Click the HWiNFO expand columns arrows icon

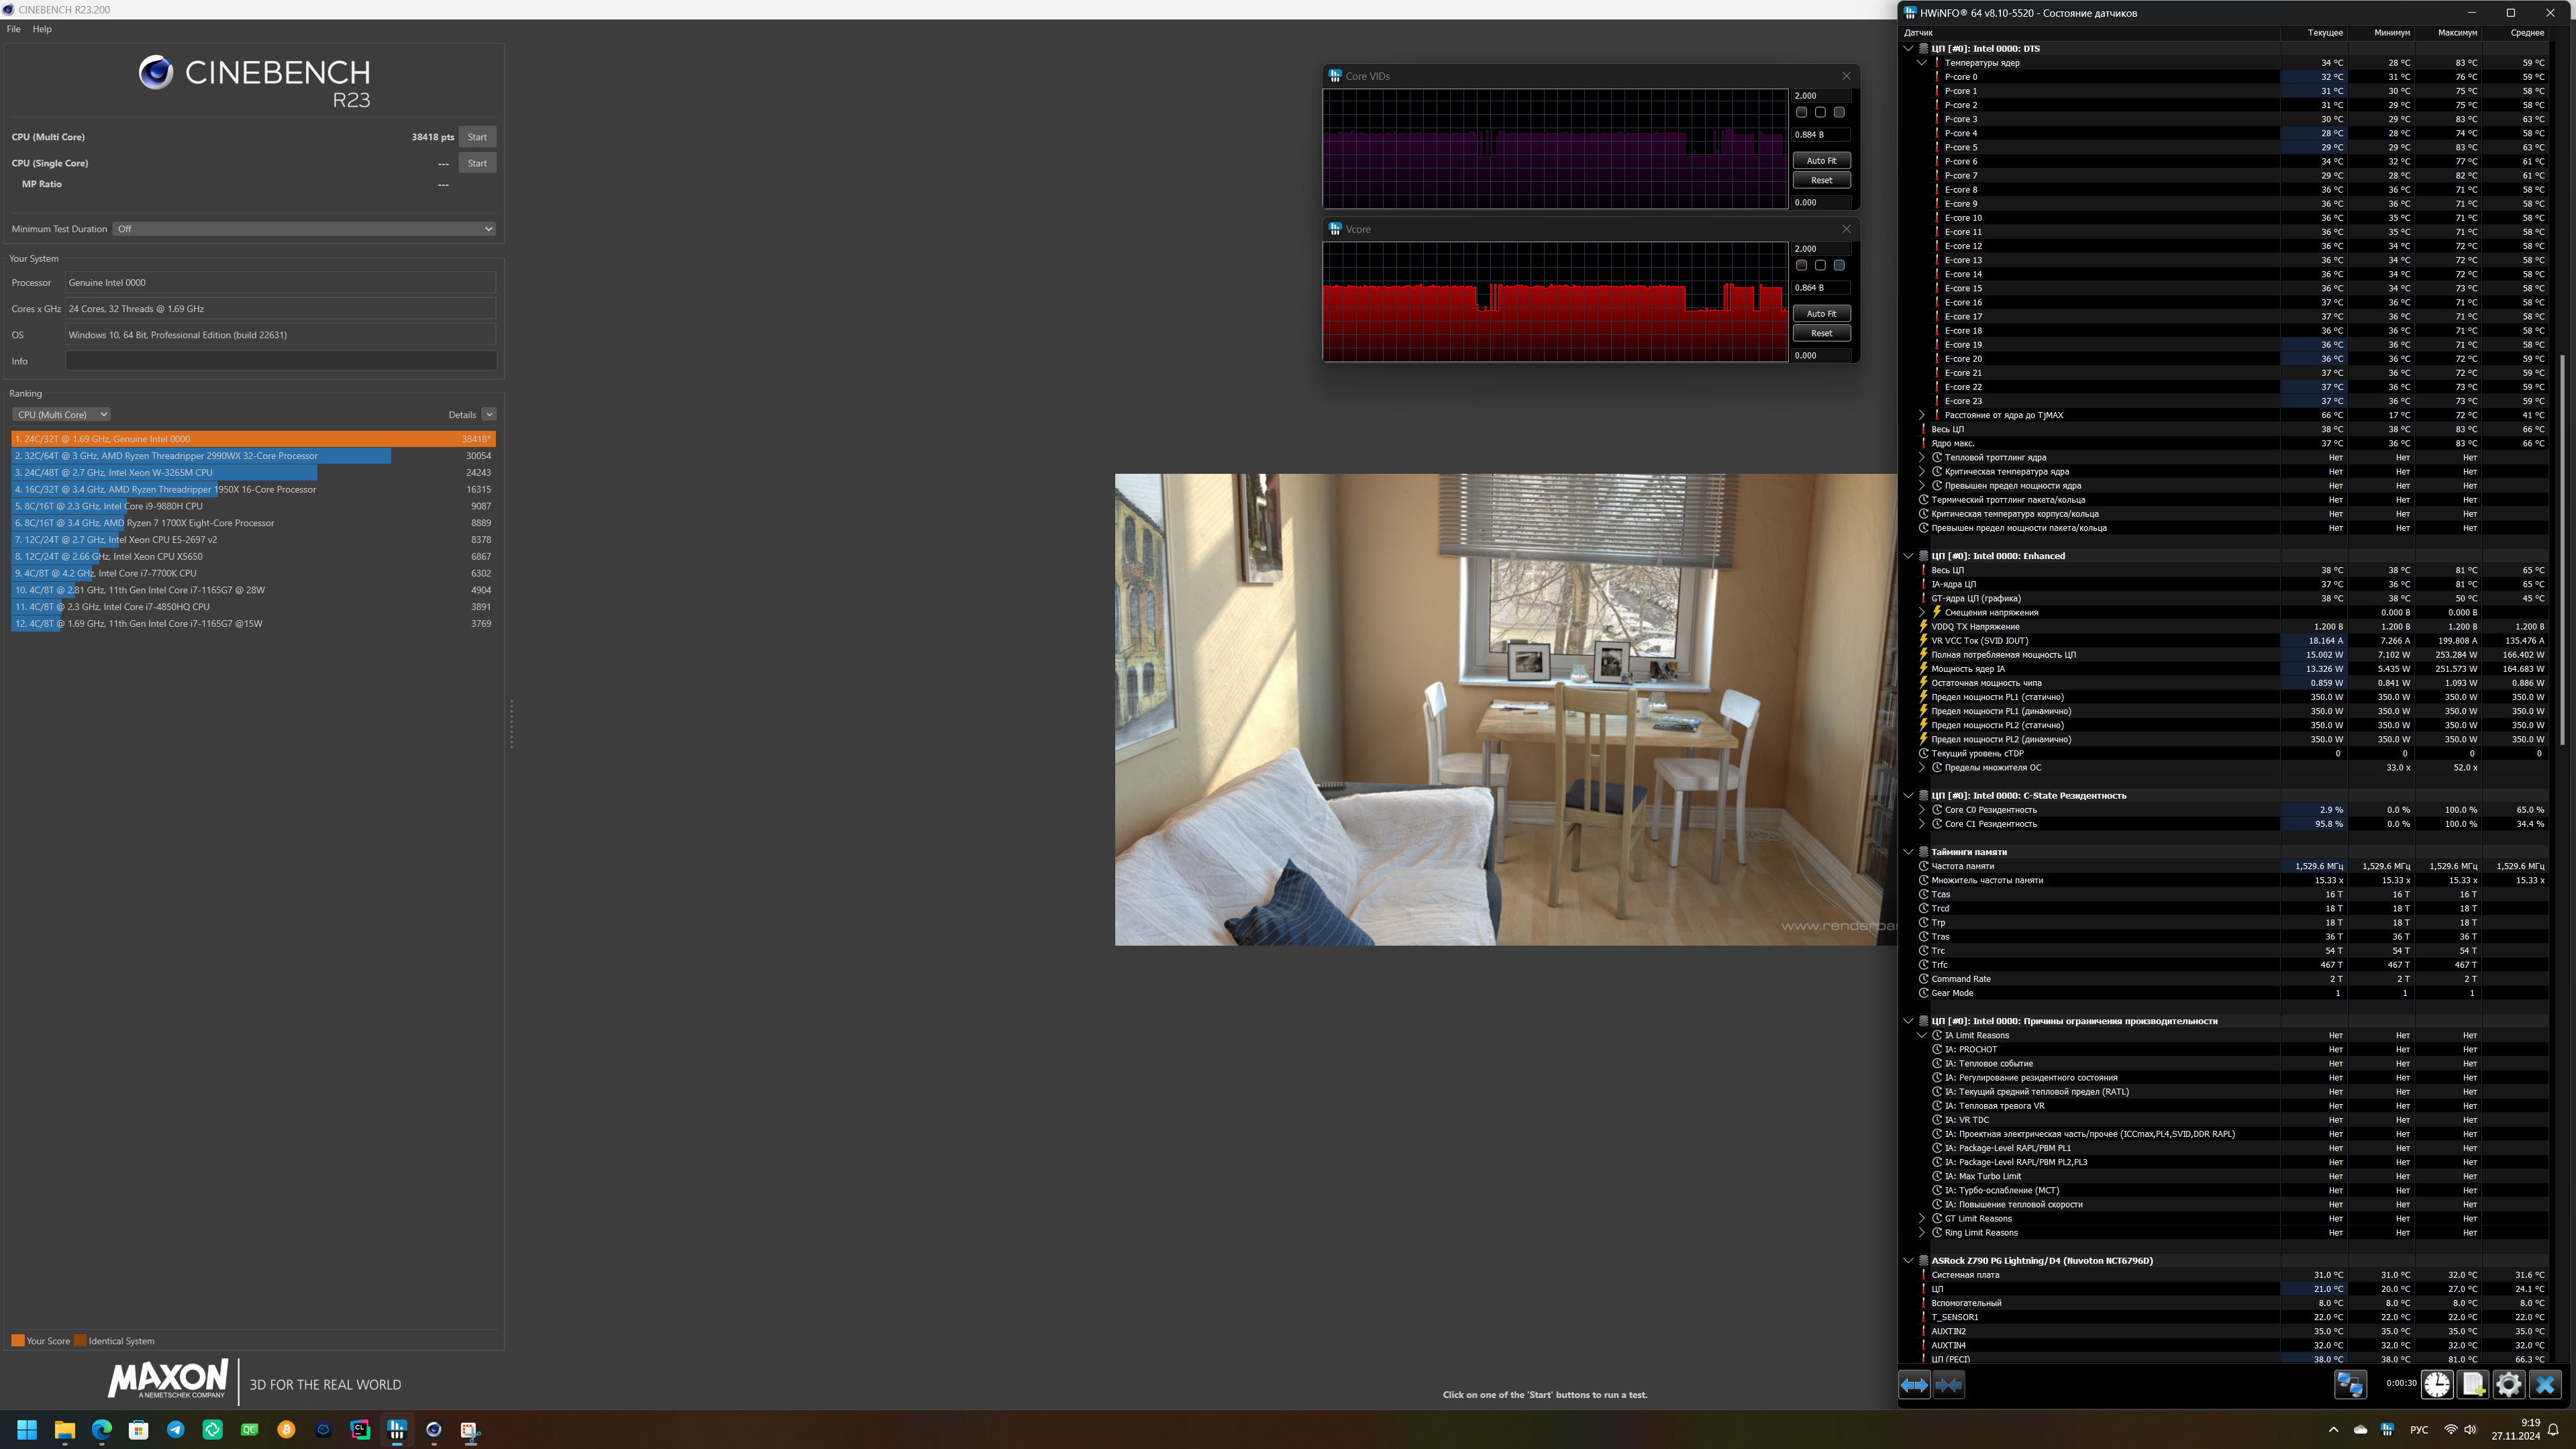tap(1914, 1385)
